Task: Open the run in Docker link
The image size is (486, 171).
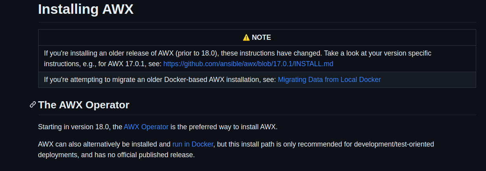Action: [193, 144]
